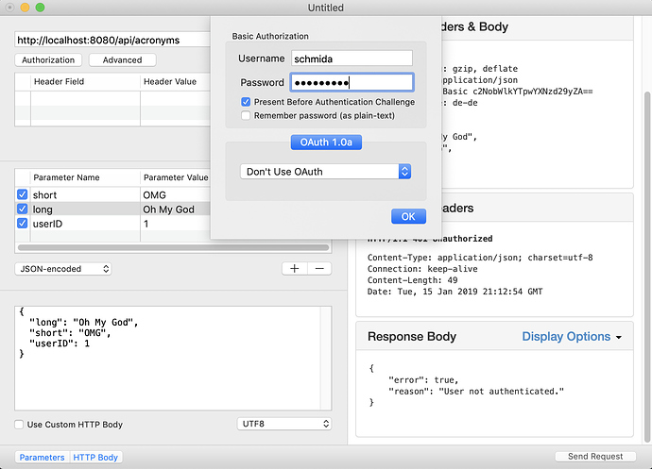
Task: Click the Header Value column header
Action: click(176, 81)
